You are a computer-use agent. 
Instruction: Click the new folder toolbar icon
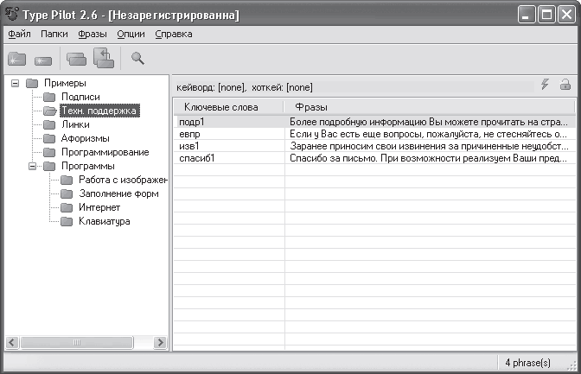16,59
